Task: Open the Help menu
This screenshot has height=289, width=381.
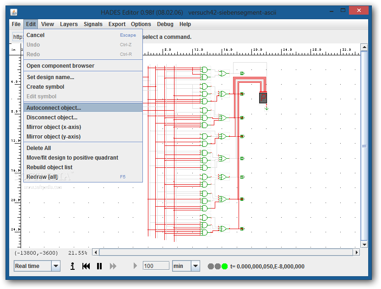Action: pos(185,24)
